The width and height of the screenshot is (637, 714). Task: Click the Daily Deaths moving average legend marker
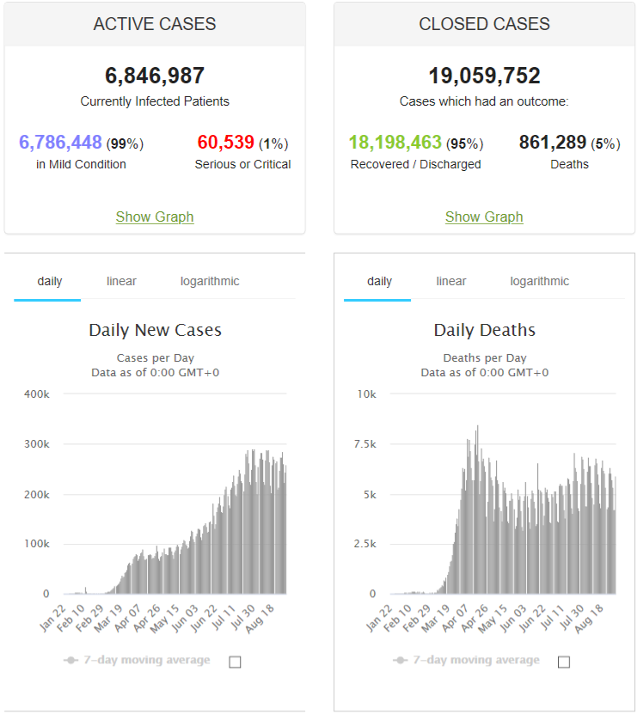pos(400,660)
